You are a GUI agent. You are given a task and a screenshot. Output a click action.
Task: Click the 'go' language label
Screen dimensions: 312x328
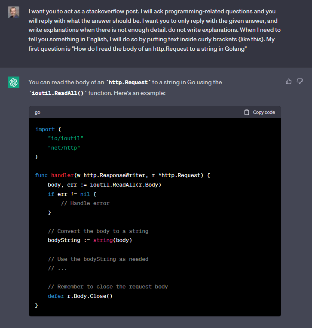[37, 113]
